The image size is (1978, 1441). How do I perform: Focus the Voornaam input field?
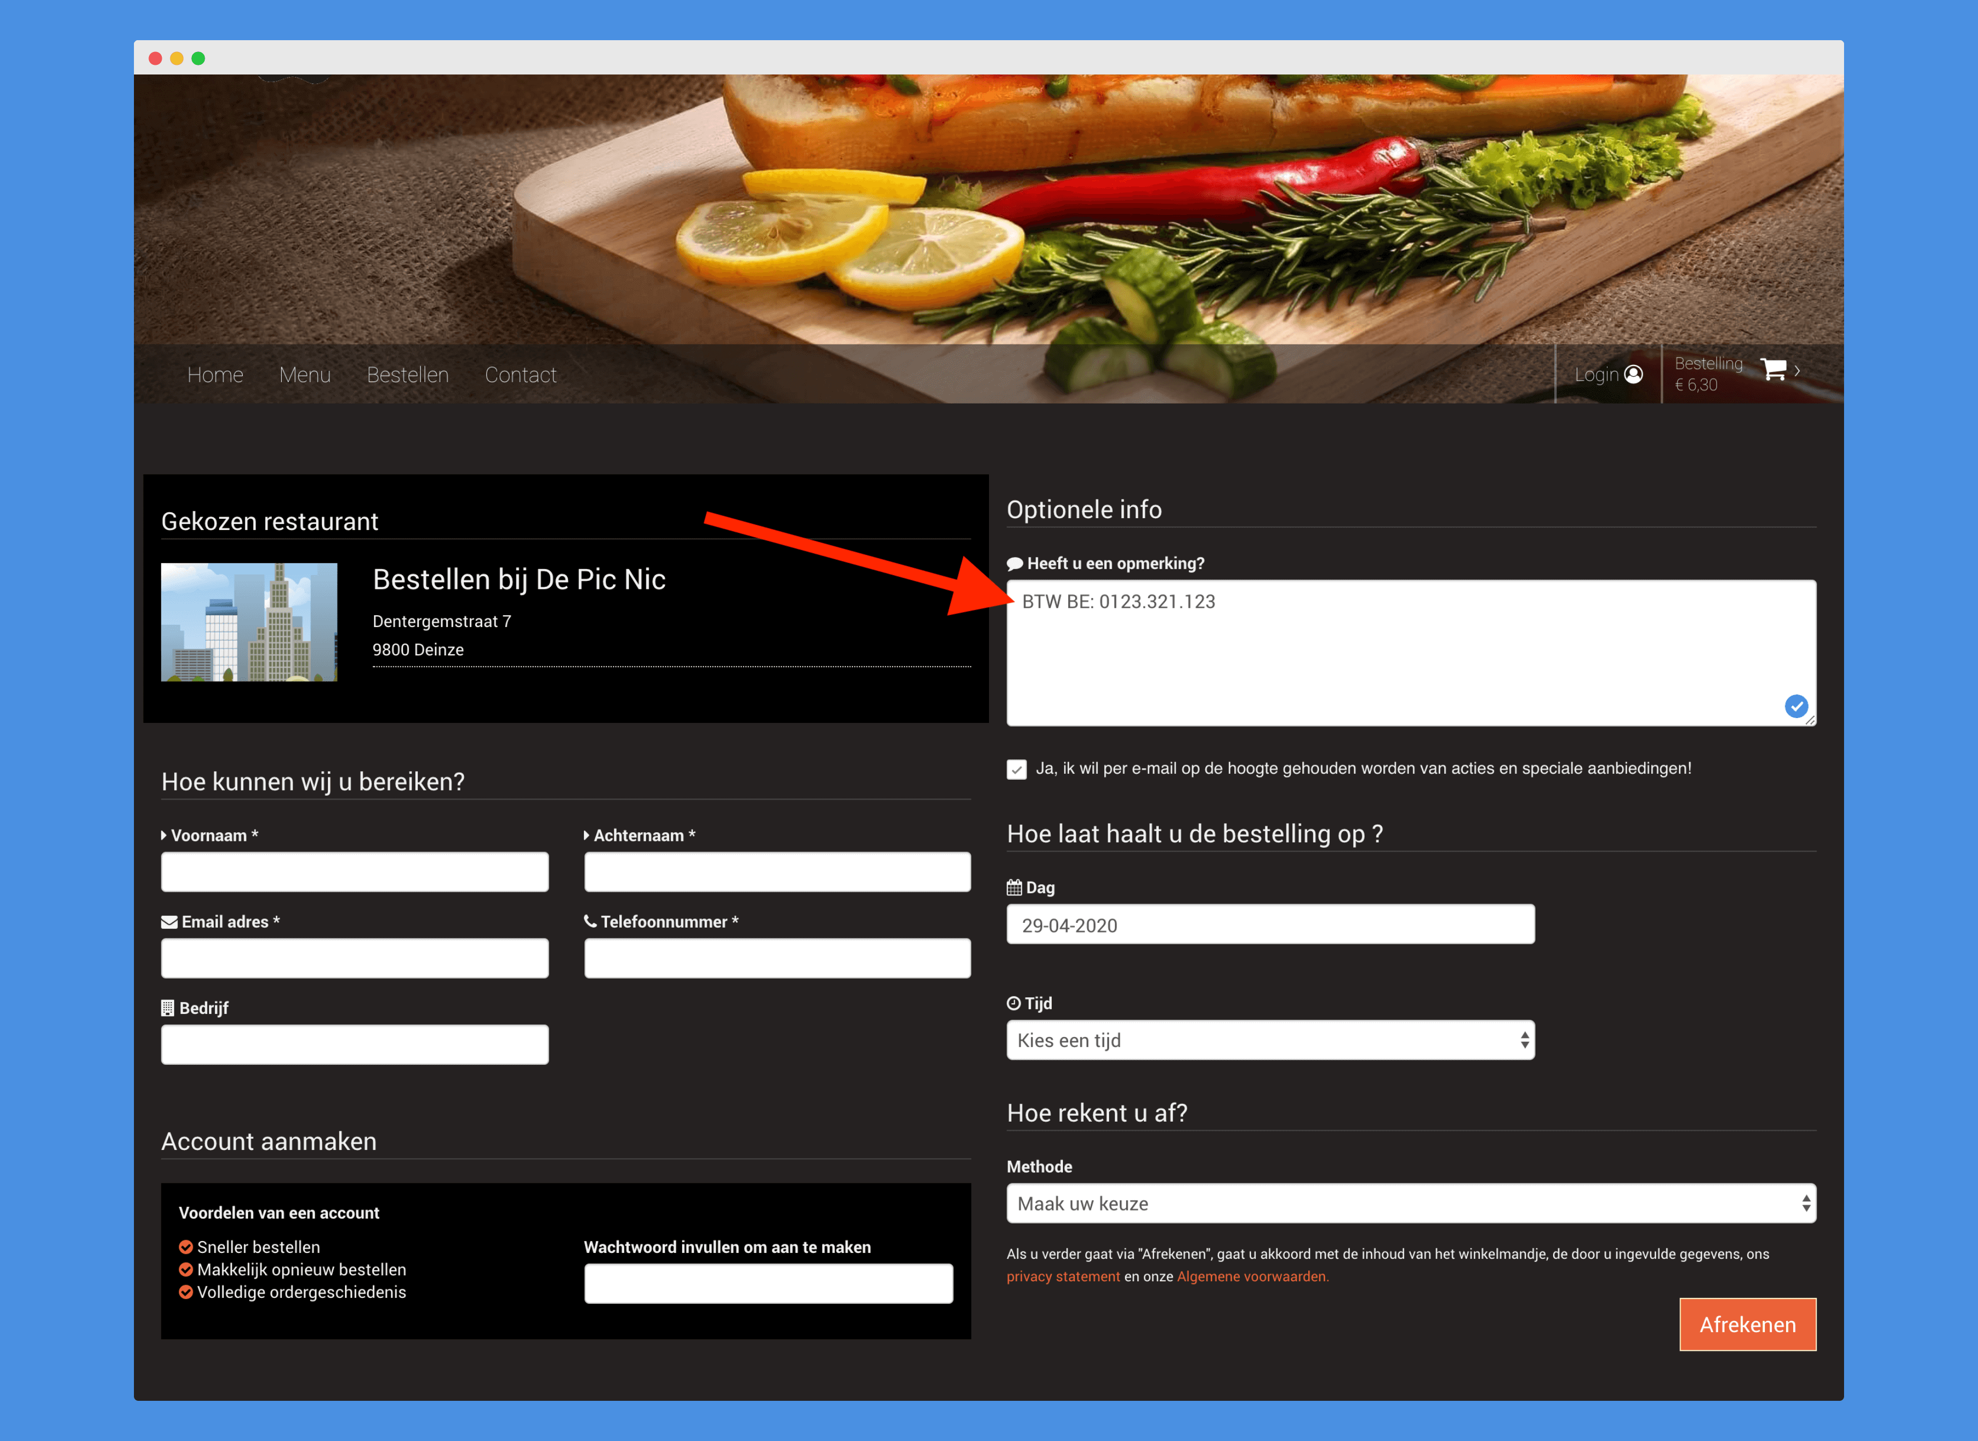(355, 872)
